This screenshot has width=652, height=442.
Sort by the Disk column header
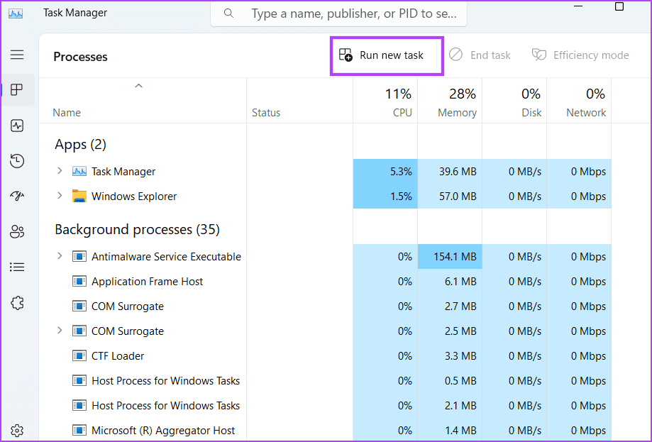coord(514,101)
